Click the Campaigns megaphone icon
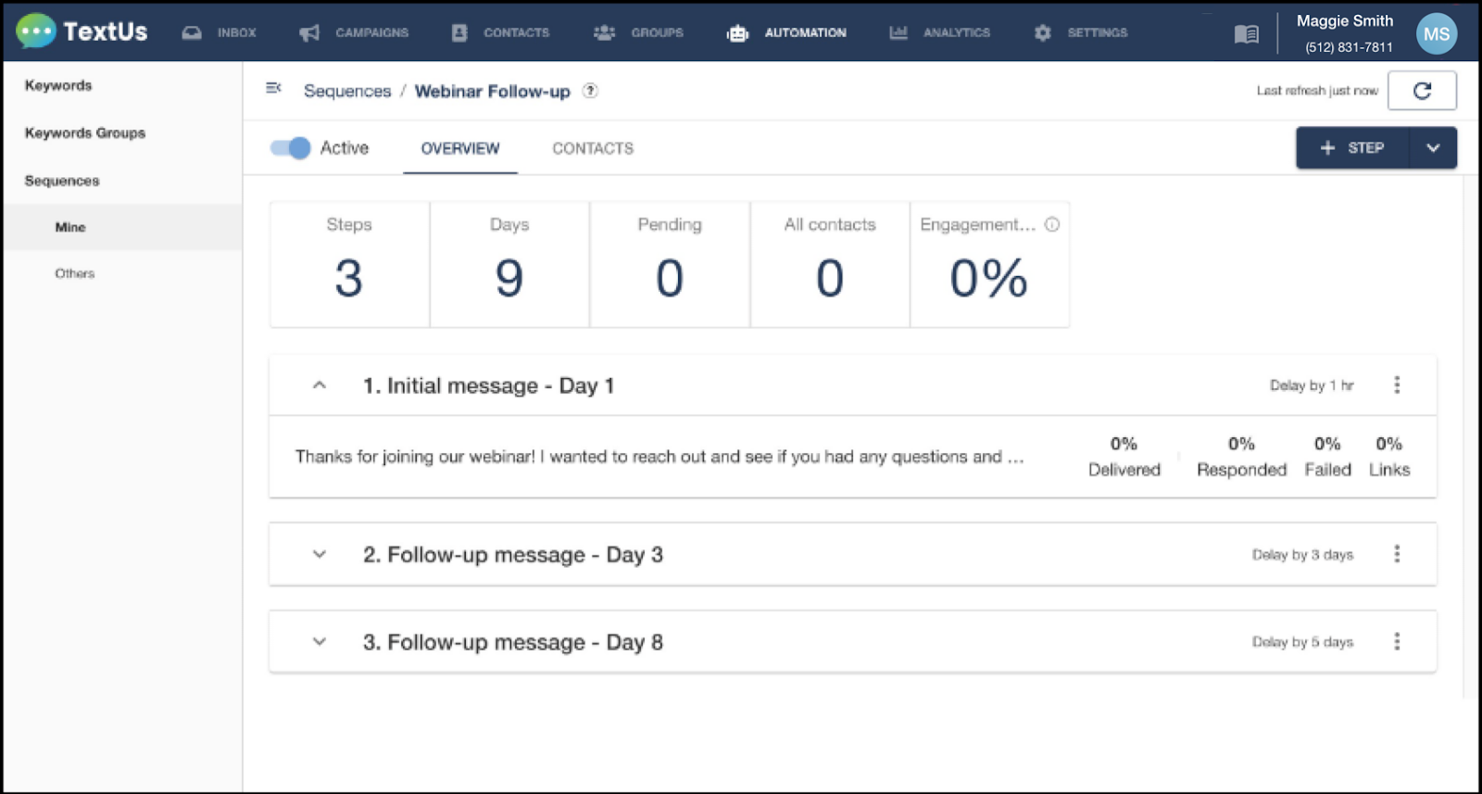1482x794 pixels. [309, 32]
